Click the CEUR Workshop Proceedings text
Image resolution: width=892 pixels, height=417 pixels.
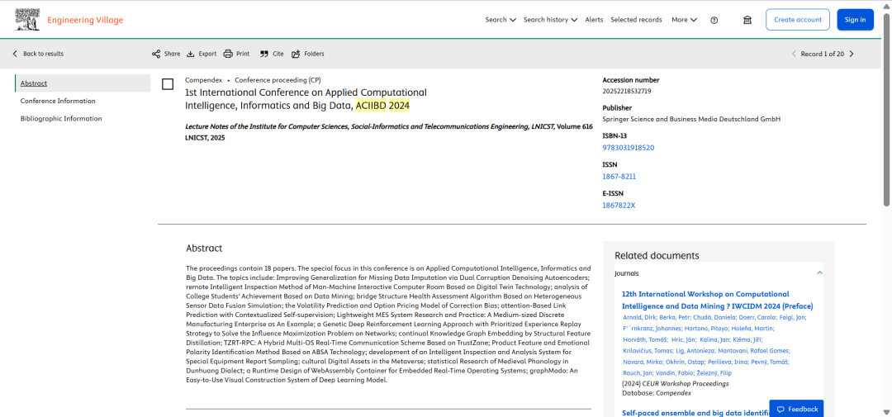(x=686, y=383)
